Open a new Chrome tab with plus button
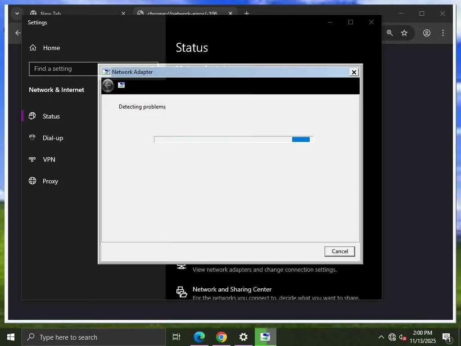This screenshot has height=346, width=461. pyautogui.click(x=247, y=13)
